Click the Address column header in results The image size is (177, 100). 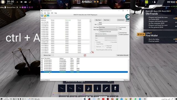coord(43,20)
